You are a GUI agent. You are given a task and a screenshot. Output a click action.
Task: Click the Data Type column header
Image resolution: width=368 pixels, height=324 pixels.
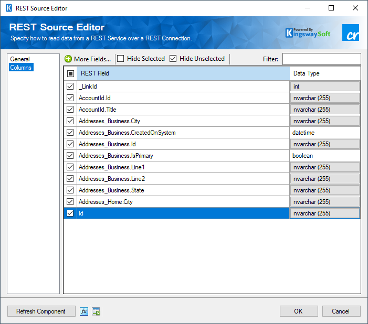pyautogui.click(x=325, y=73)
